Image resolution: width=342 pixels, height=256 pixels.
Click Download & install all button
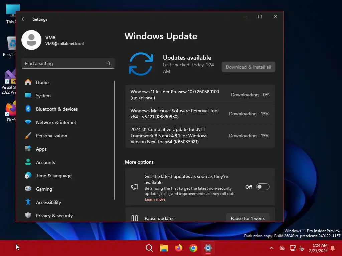click(248, 67)
